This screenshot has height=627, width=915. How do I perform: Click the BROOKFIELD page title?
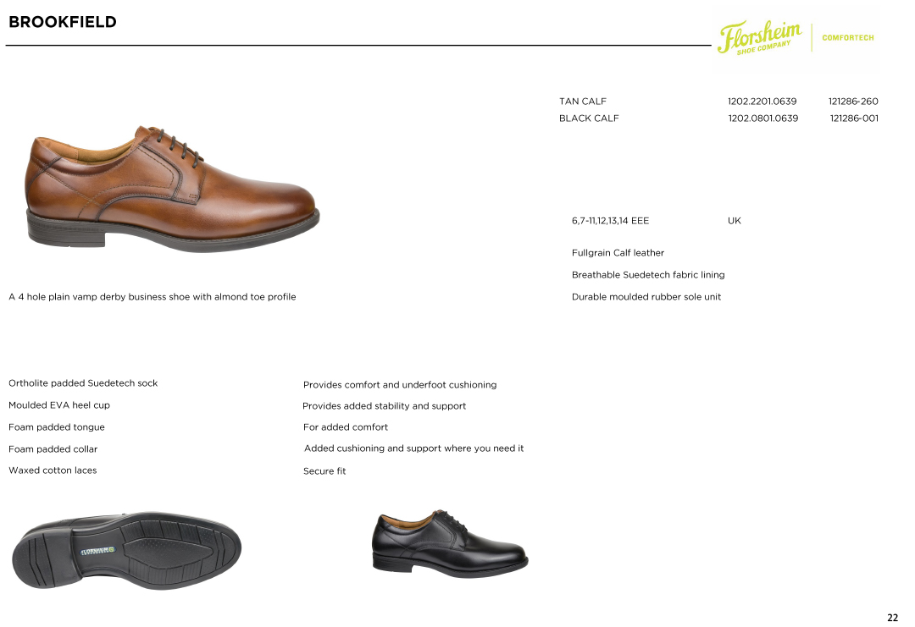63,22
